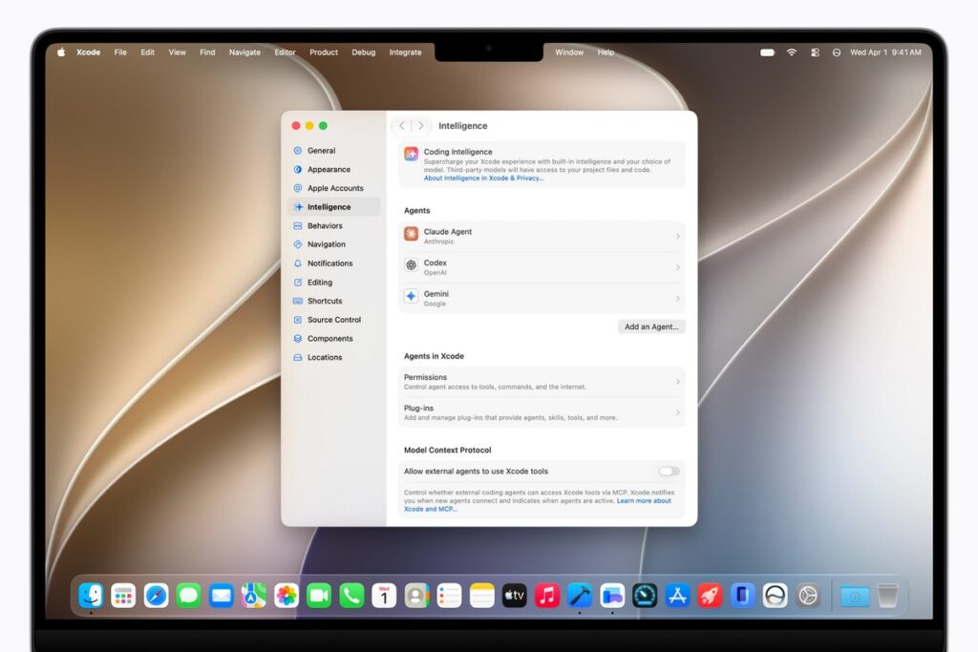978x652 pixels.
Task: Open Notes from the Dock
Action: pos(482,596)
